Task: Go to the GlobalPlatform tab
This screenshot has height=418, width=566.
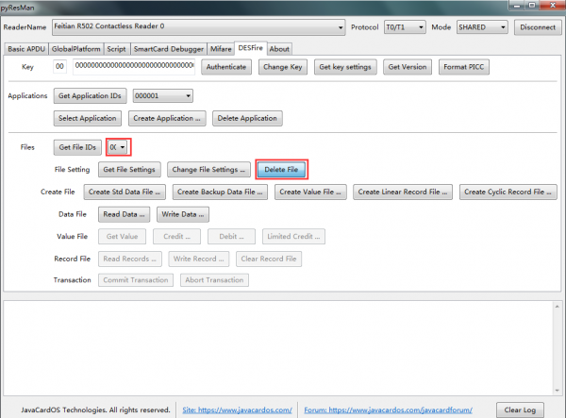Action: (75, 49)
